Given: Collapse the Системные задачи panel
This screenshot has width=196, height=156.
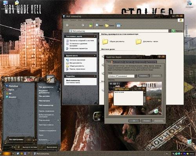Looking at the screenshot, I should pyautogui.click(x=95, y=36).
